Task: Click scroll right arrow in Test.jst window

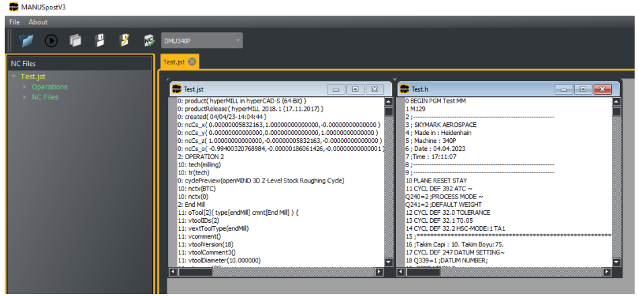Action: pos(379,272)
